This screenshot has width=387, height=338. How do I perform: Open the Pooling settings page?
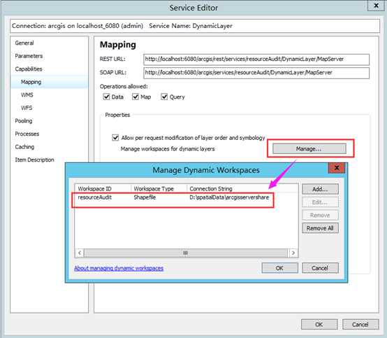pyautogui.click(x=24, y=121)
